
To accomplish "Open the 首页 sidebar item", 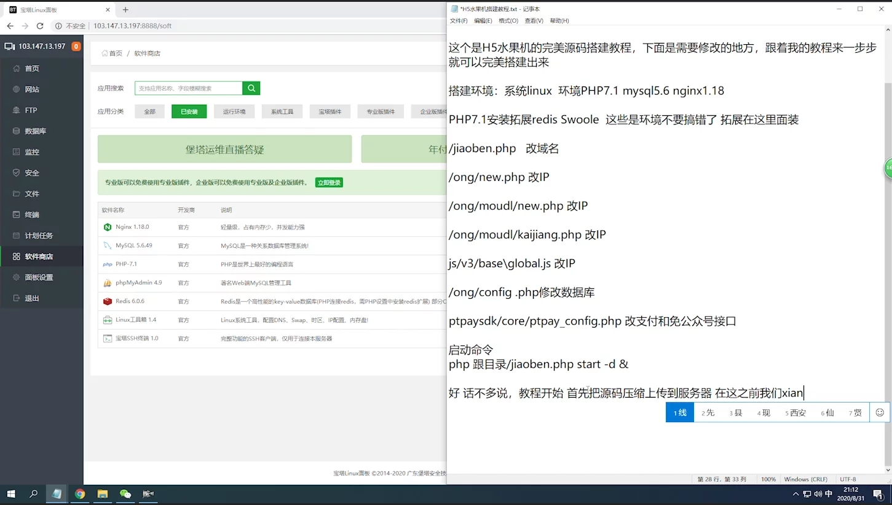I will [32, 69].
